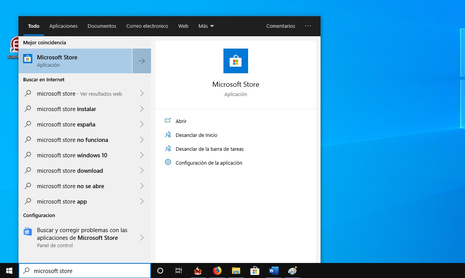Open Task View in the taskbar
Image resolution: width=465 pixels, height=278 pixels.
coord(179,271)
